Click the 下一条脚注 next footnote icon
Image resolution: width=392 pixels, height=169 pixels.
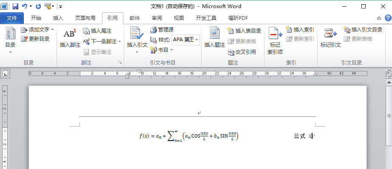point(86,41)
